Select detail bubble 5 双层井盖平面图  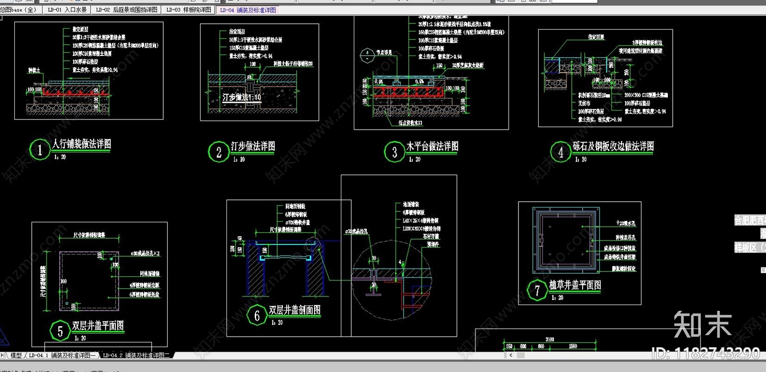tap(60, 331)
